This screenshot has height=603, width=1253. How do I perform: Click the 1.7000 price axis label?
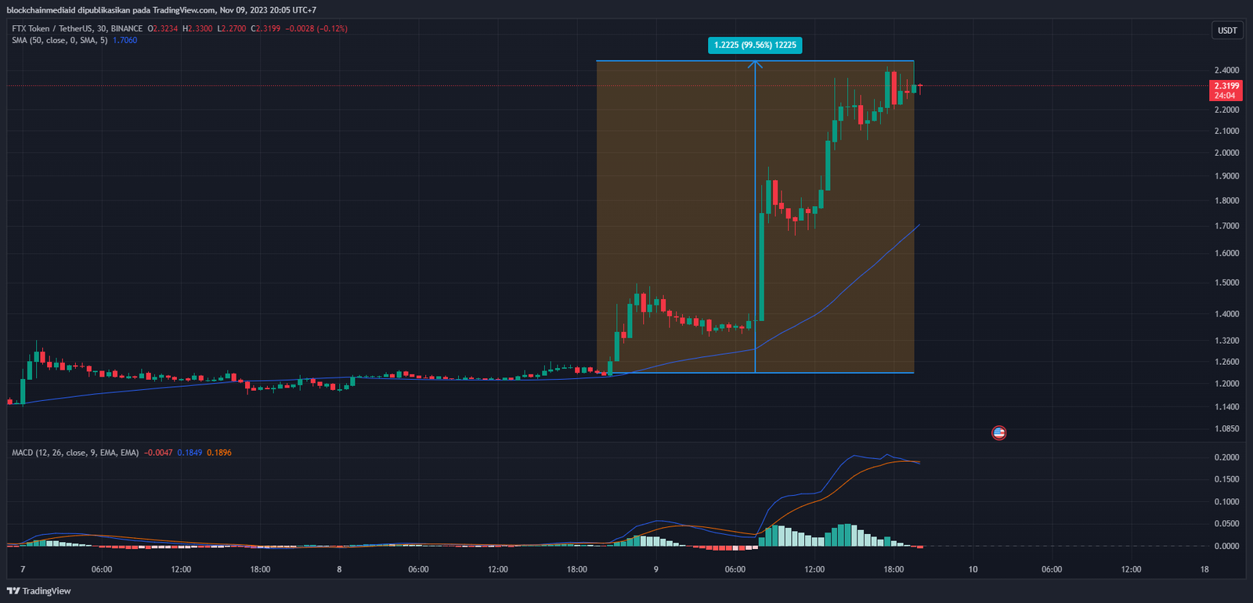tap(1226, 226)
